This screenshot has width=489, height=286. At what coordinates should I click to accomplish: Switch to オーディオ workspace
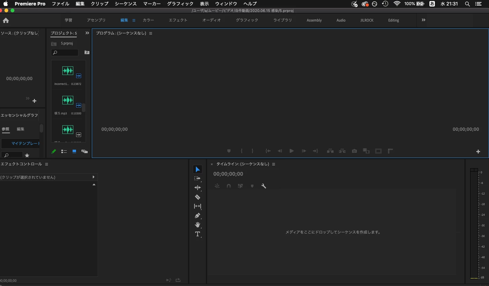(x=212, y=20)
